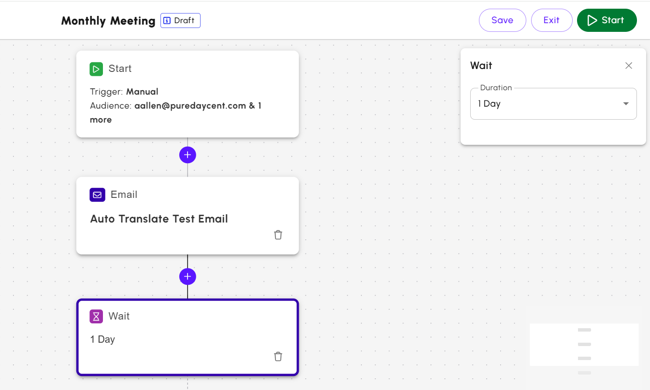Click the Wait node hourglass icon
650x390 pixels.
coord(96,317)
